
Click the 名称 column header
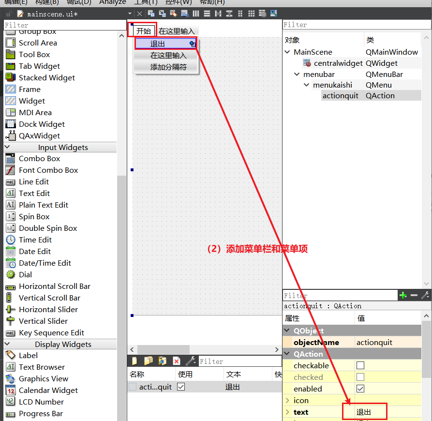[137, 374]
